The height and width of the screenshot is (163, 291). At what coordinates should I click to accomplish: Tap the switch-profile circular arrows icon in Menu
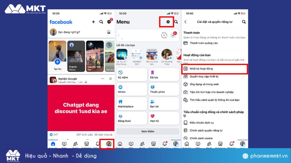pos(164,35)
